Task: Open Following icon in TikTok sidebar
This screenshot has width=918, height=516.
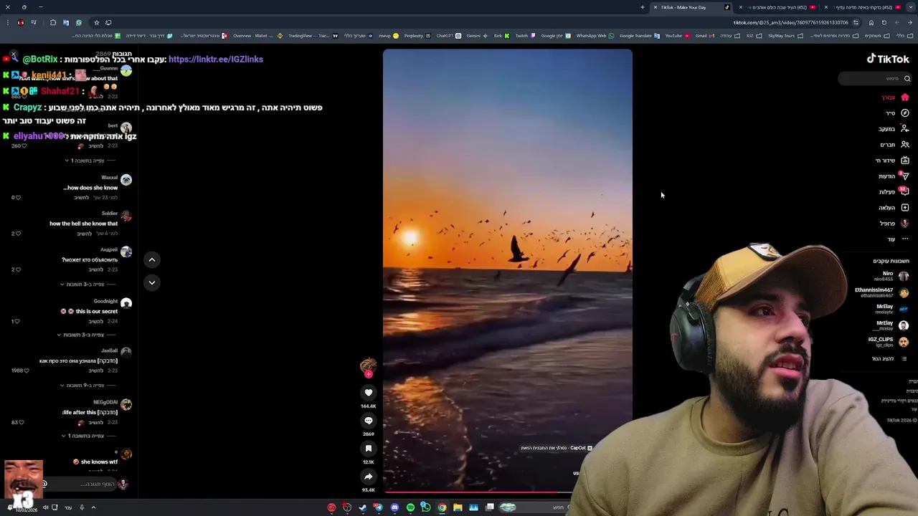Action: [905, 129]
